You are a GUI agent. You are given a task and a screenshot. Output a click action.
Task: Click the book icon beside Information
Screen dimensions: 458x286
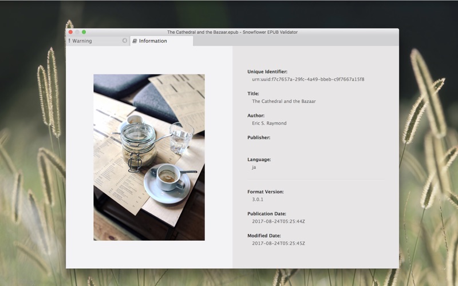[x=135, y=41]
